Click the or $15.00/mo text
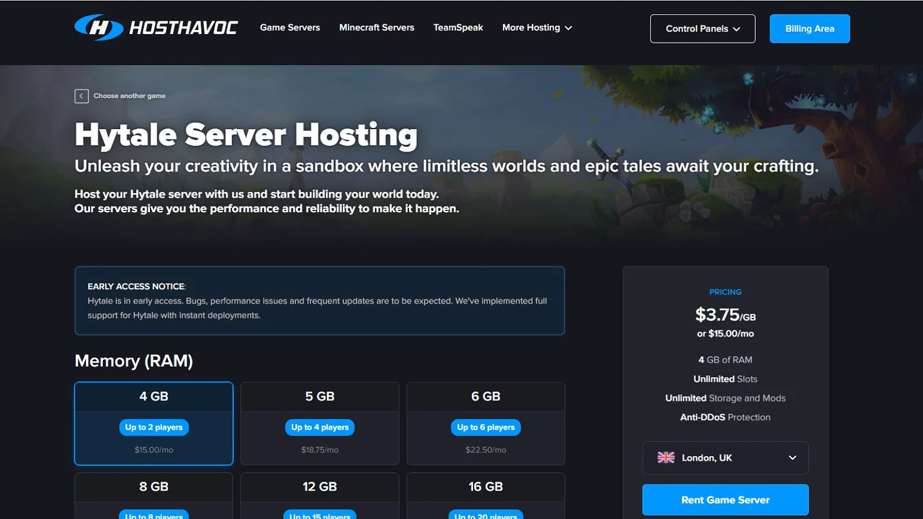Screen dimensions: 923x519 [725, 333]
